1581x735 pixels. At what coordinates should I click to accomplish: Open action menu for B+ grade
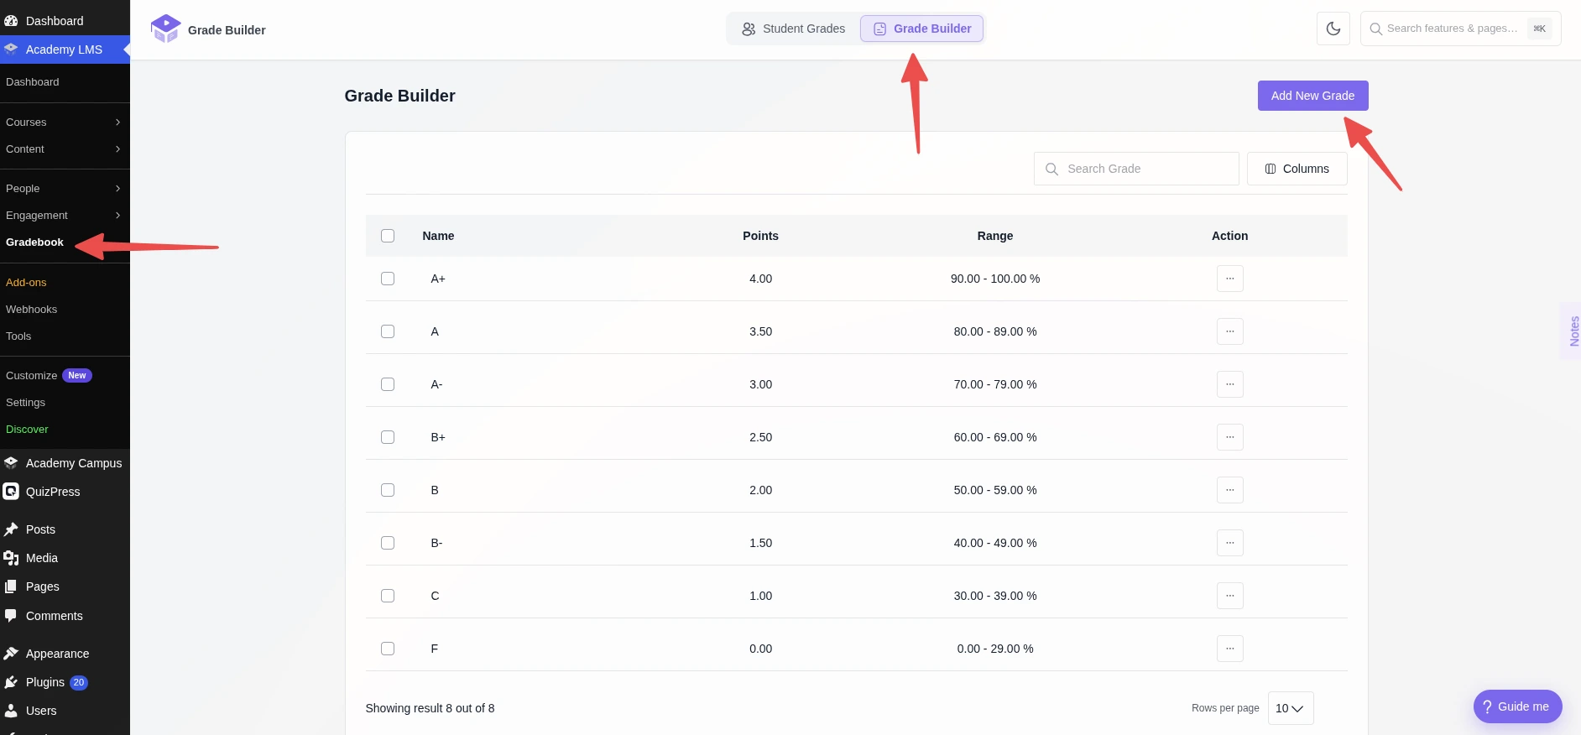(1229, 437)
